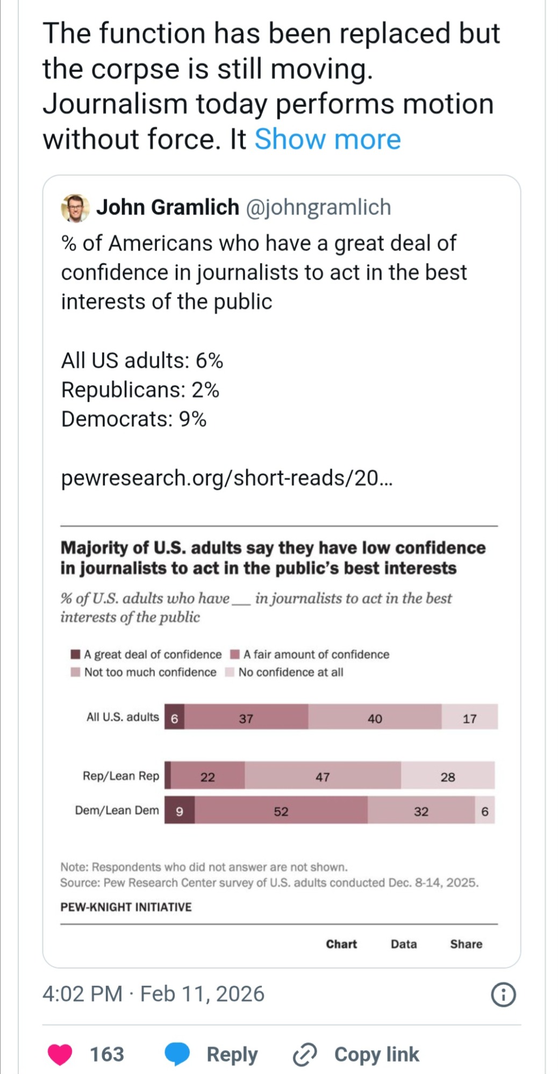
Task: Click the Copy link text label
Action: [376, 1054]
